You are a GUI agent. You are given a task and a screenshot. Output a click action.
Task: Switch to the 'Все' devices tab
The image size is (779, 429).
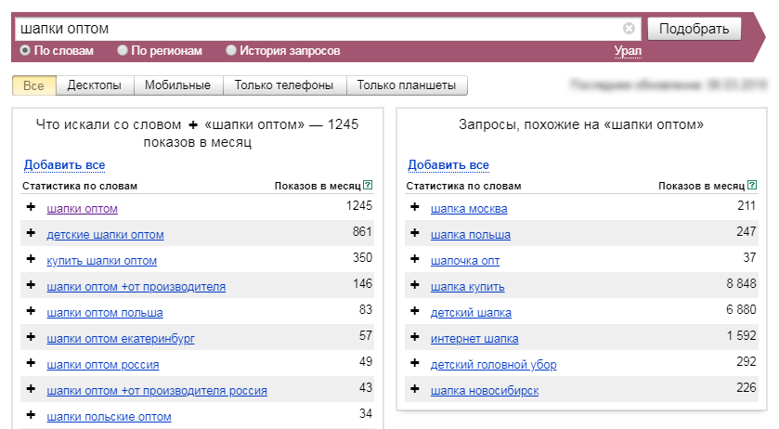[33, 85]
